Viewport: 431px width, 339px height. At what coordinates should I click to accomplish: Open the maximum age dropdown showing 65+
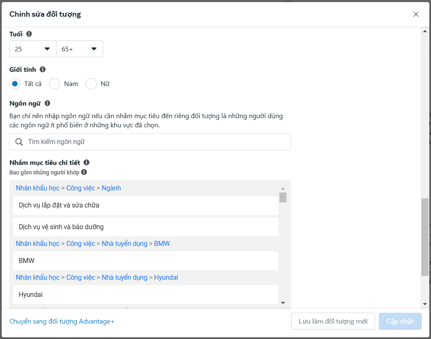[x=79, y=49]
